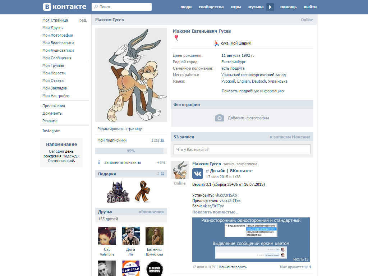Click the Что у Вас нового? post field

click(242, 149)
